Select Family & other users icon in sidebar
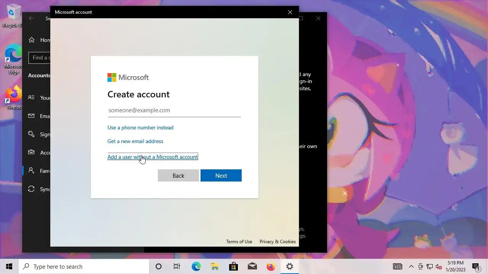Screen dimensions: 488x274 (x=32, y=171)
